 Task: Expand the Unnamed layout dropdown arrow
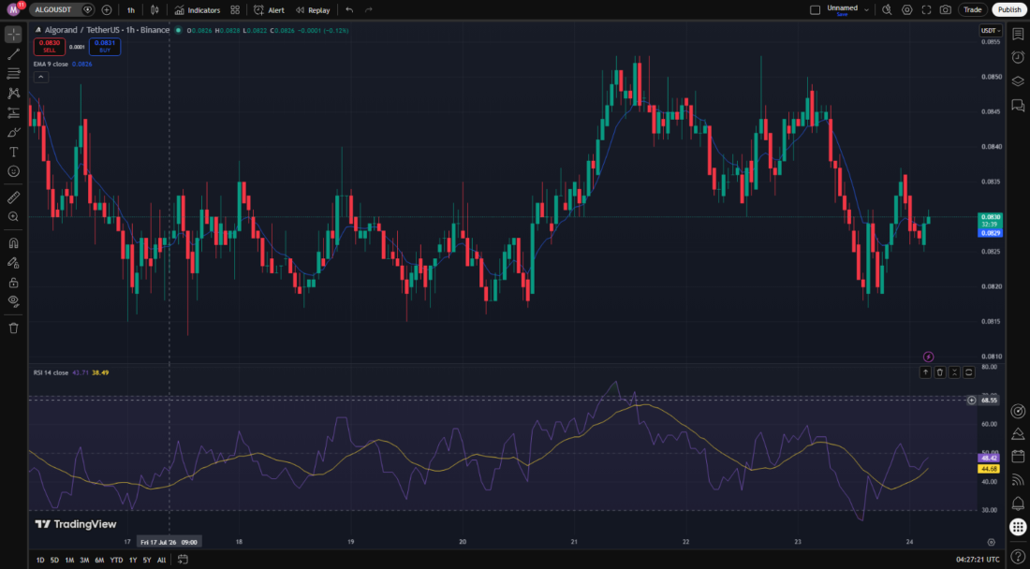[x=866, y=10]
